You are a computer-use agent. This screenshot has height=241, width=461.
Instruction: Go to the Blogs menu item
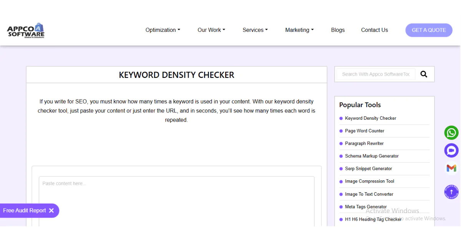coord(338,30)
